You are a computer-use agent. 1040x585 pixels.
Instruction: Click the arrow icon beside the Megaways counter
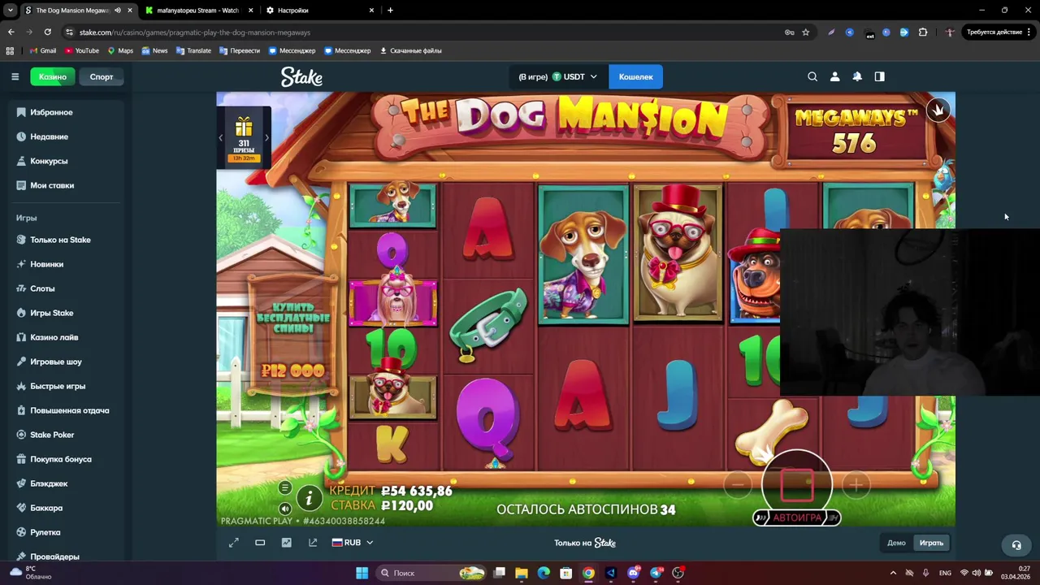pos(938,110)
